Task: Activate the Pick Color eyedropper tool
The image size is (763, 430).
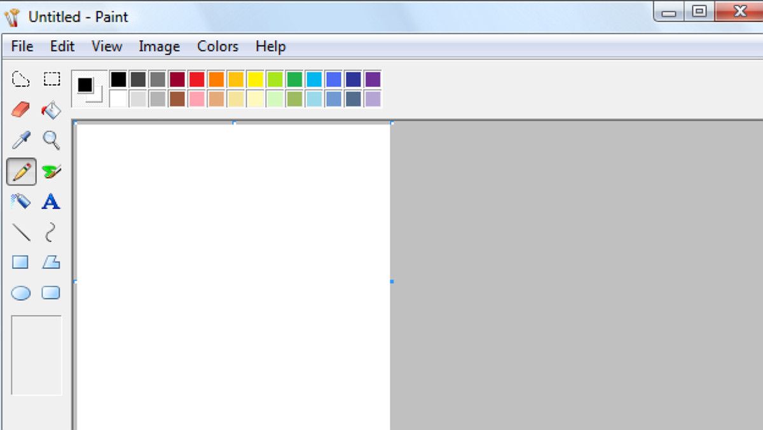Action: [x=21, y=141]
